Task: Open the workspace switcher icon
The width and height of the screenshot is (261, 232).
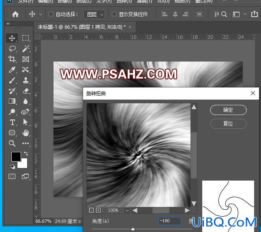Action: pyautogui.click(x=236, y=15)
